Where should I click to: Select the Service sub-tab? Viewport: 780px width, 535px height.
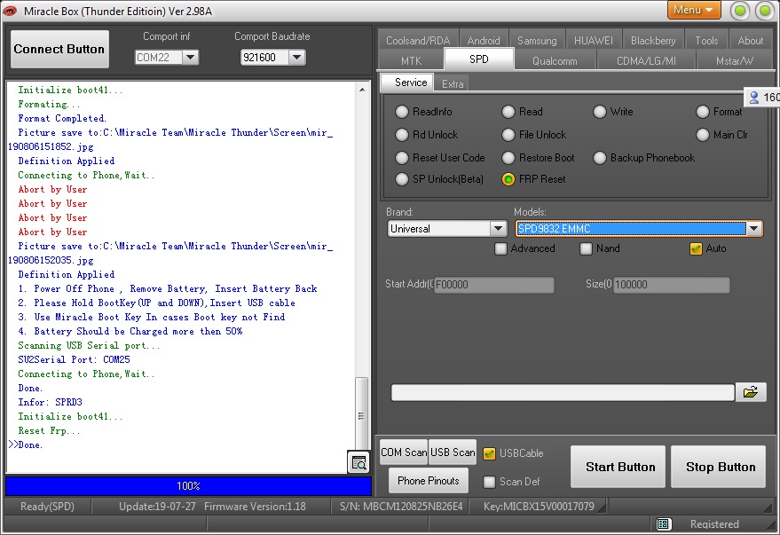(407, 83)
